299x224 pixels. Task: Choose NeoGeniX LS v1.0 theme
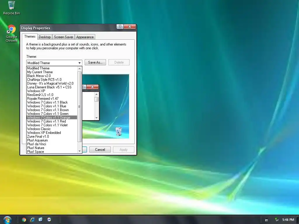(52, 95)
